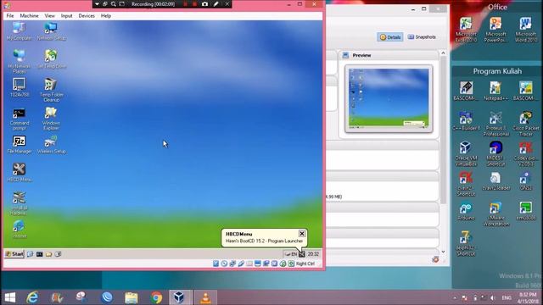Screen dimensions: 543x305
Task: Click the recorder screenshot camera icon
Action: [205, 4]
